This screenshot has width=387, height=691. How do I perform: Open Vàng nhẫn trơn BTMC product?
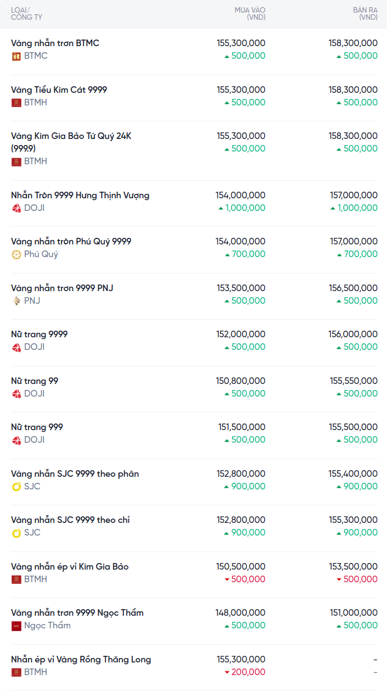pyautogui.click(x=55, y=43)
